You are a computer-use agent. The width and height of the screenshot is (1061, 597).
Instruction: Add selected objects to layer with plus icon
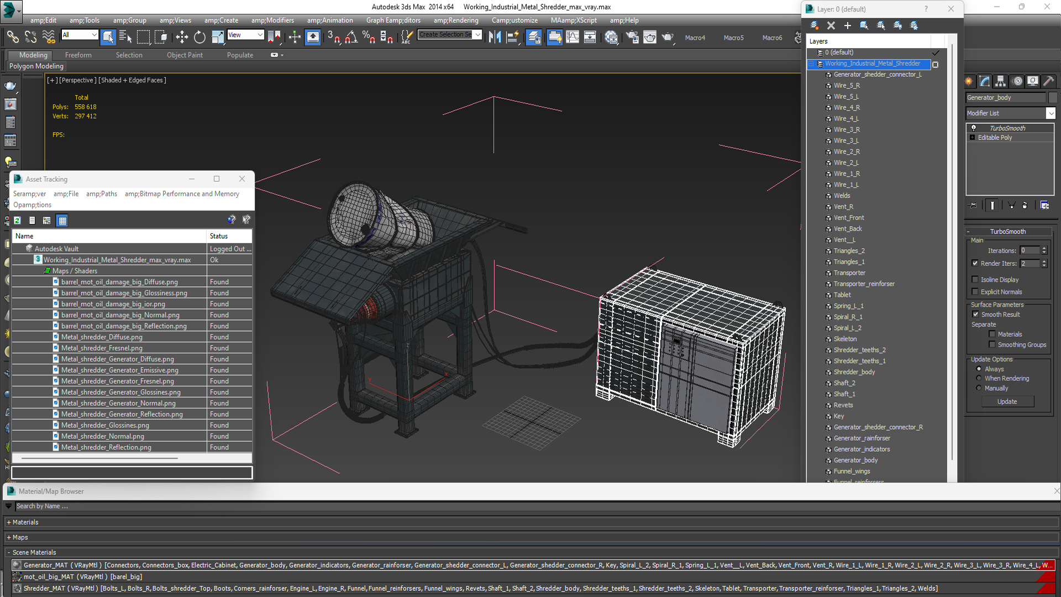[847, 25]
